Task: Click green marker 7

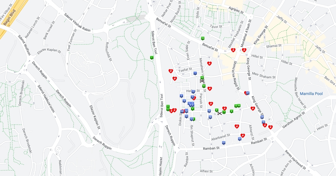Action: point(224,112)
